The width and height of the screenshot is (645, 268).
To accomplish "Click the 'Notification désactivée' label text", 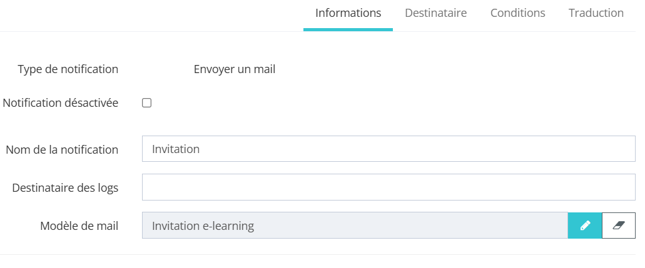I will point(61,103).
